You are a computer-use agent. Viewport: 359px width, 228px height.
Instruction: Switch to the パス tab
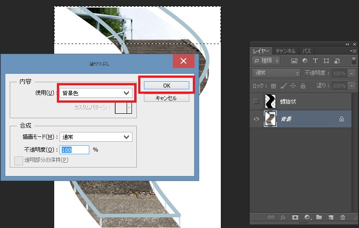[x=307, y=51]
